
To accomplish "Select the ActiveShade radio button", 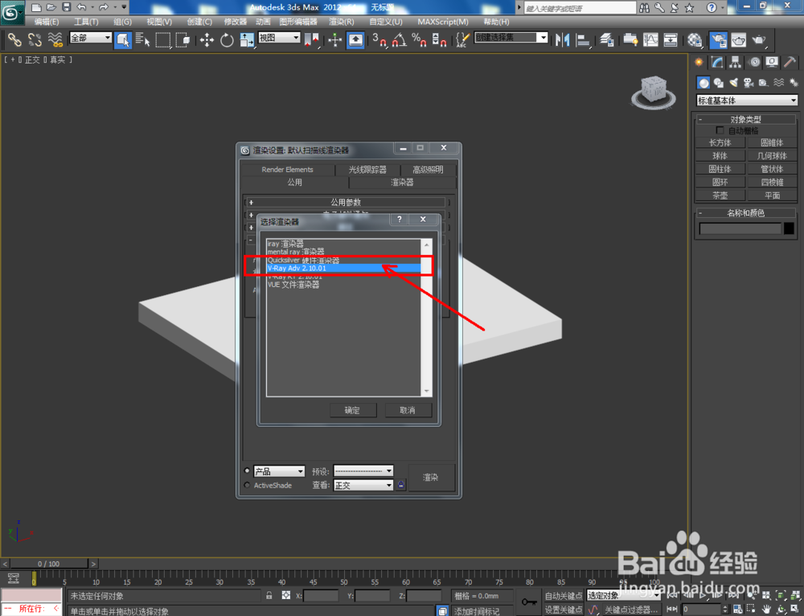I will coord(247,485).
